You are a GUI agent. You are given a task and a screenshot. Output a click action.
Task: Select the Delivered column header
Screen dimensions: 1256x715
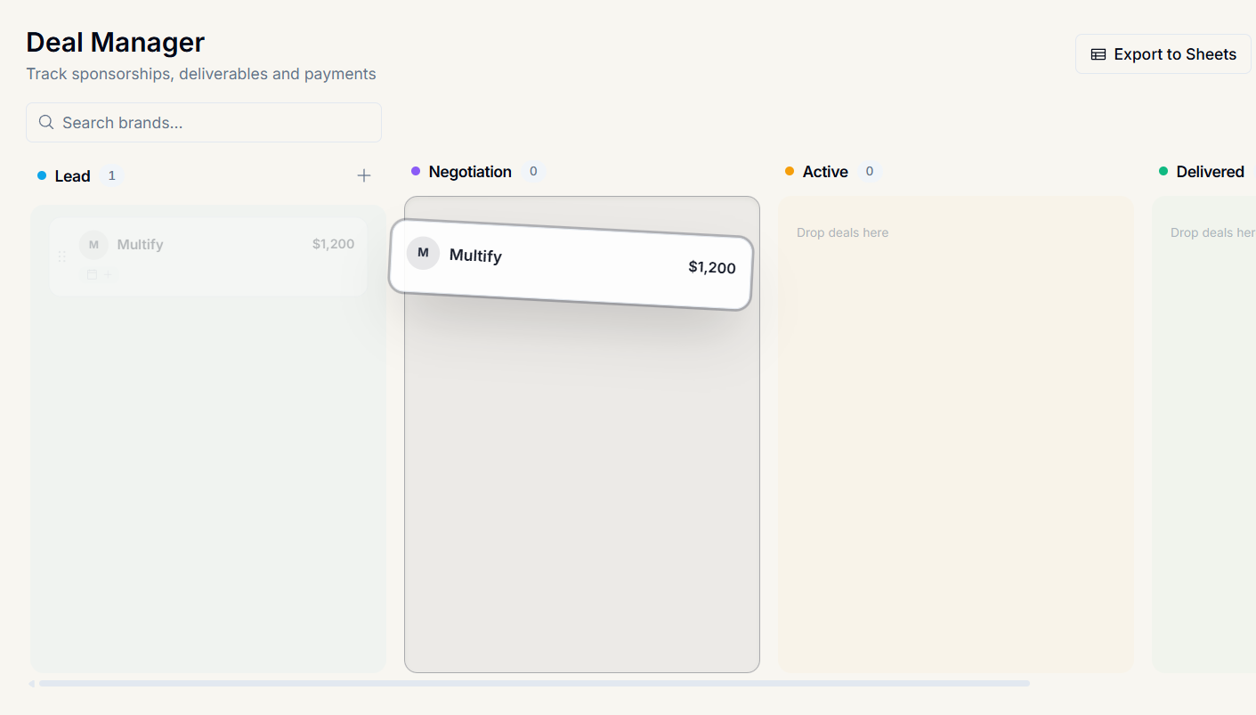[1211, 171]
